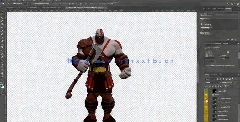
Task: Select the Lasso tool
Action: [x=2, y=18]
